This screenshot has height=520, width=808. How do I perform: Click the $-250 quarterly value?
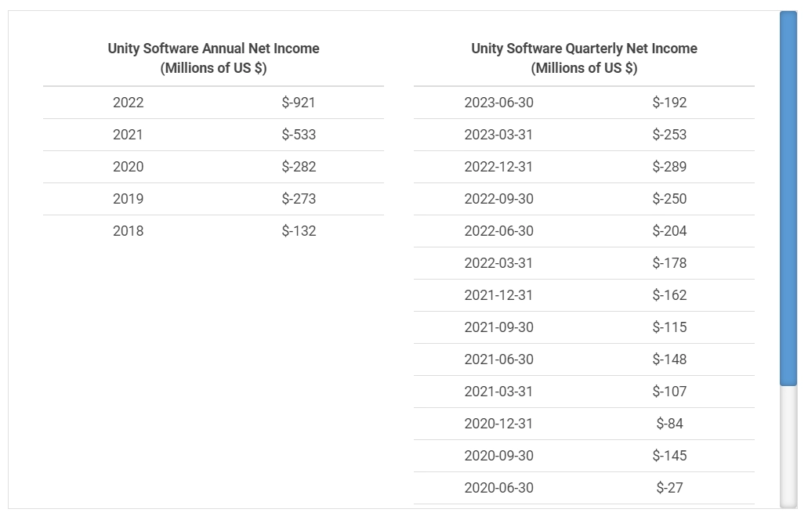(669, 199)
